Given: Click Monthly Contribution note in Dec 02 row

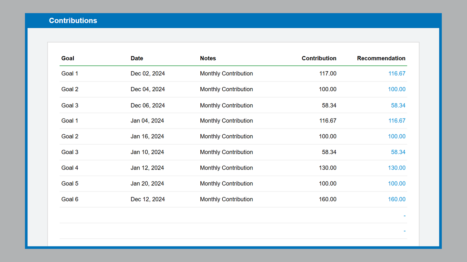Looking at the screenshot, I should 227,73.
